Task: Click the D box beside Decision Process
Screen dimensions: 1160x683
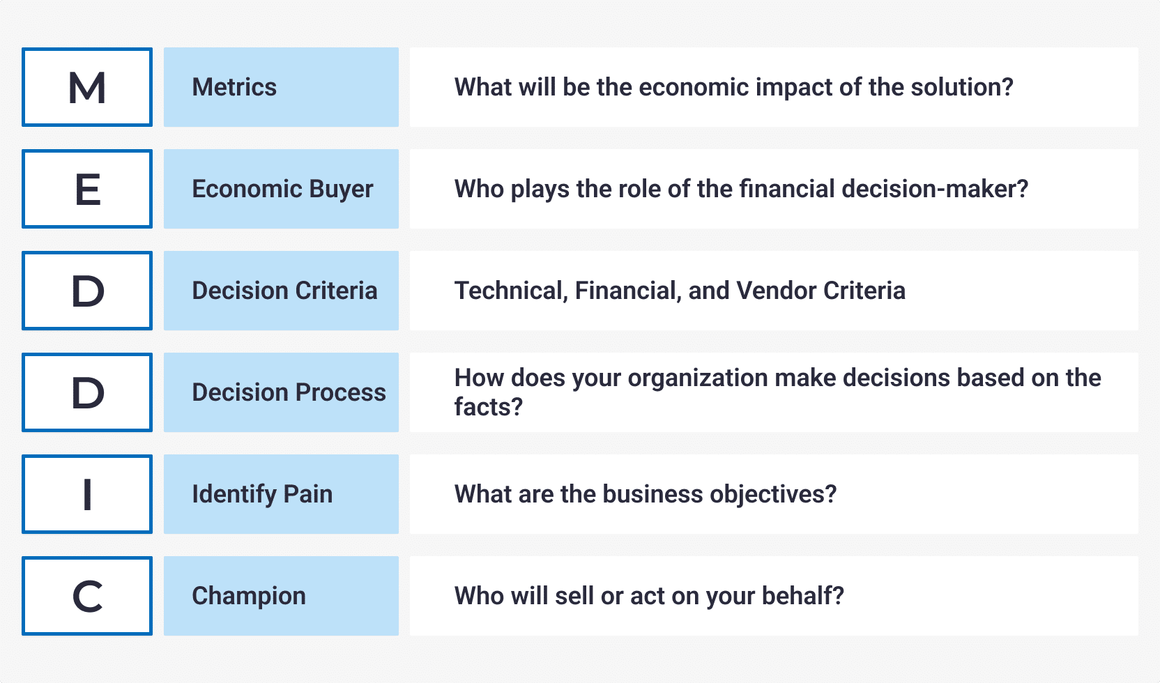Action: click(x=87, y=392)
